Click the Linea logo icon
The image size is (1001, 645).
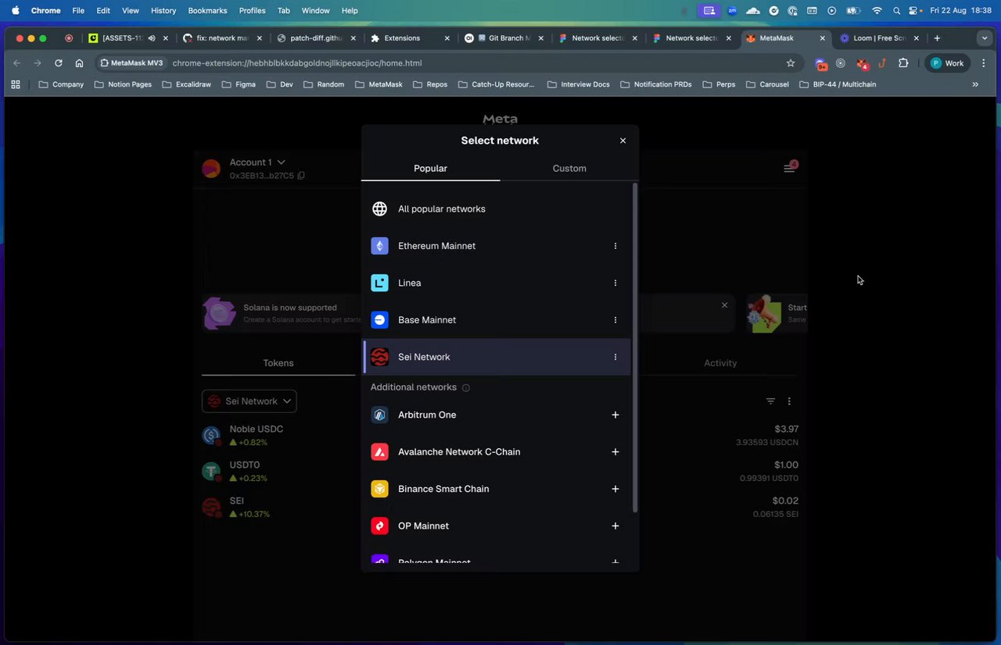point(379,283)
